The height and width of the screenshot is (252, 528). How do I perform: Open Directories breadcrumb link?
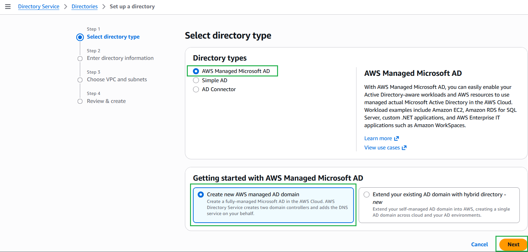(84, 7)
